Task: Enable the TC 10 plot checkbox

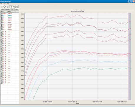Action: [x=2, y=31]
